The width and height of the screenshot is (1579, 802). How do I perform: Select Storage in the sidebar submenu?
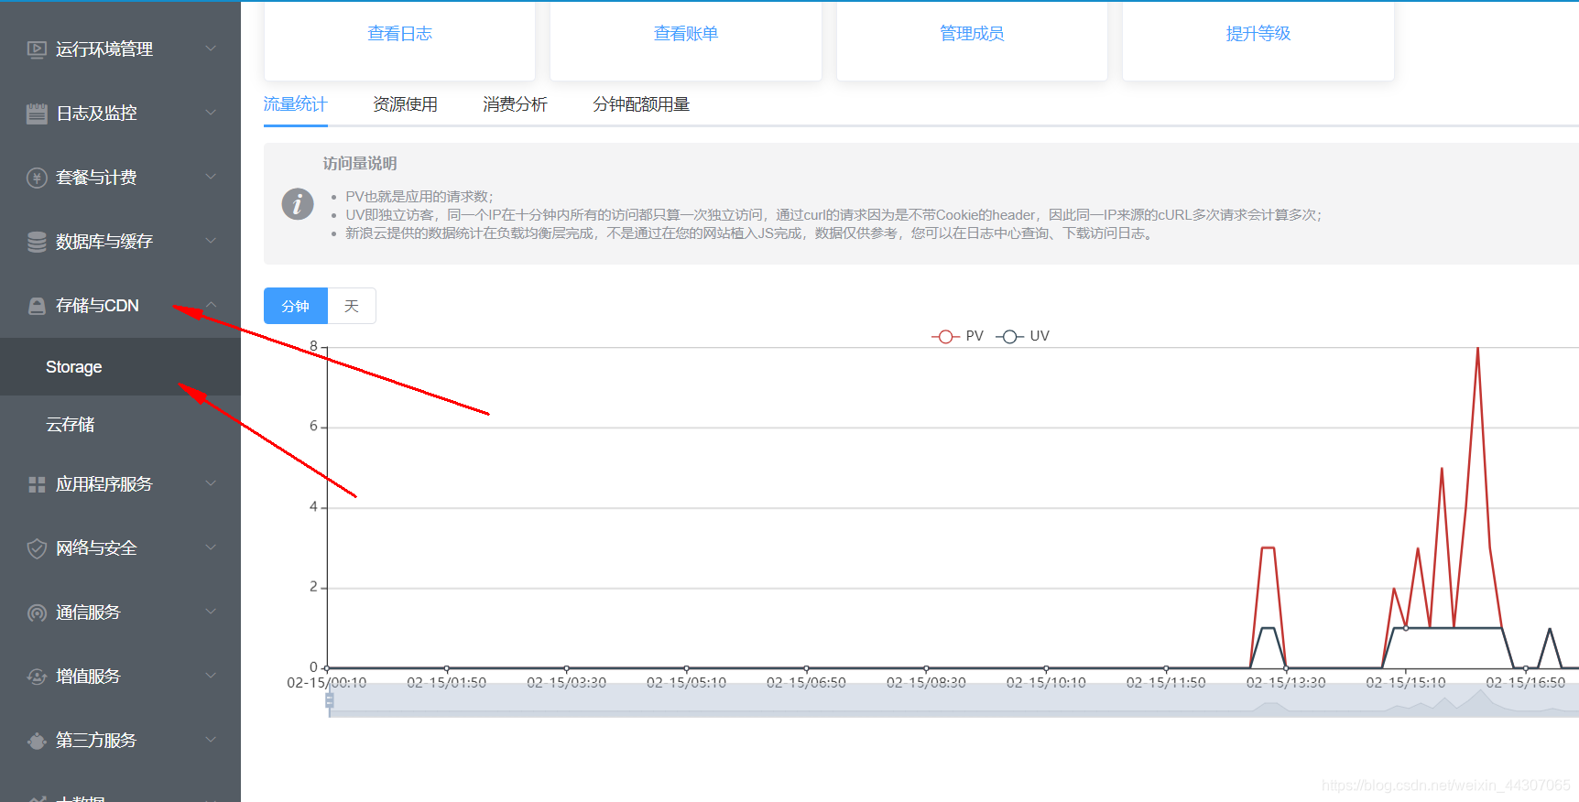coord(120,367)
